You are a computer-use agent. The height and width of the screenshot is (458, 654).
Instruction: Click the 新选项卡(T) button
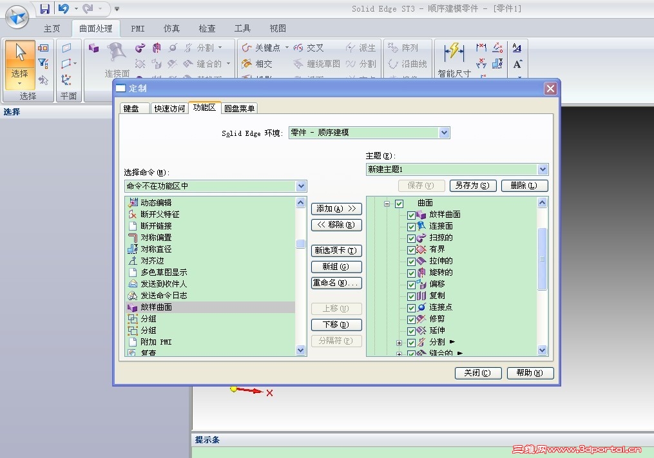point(336,251)
